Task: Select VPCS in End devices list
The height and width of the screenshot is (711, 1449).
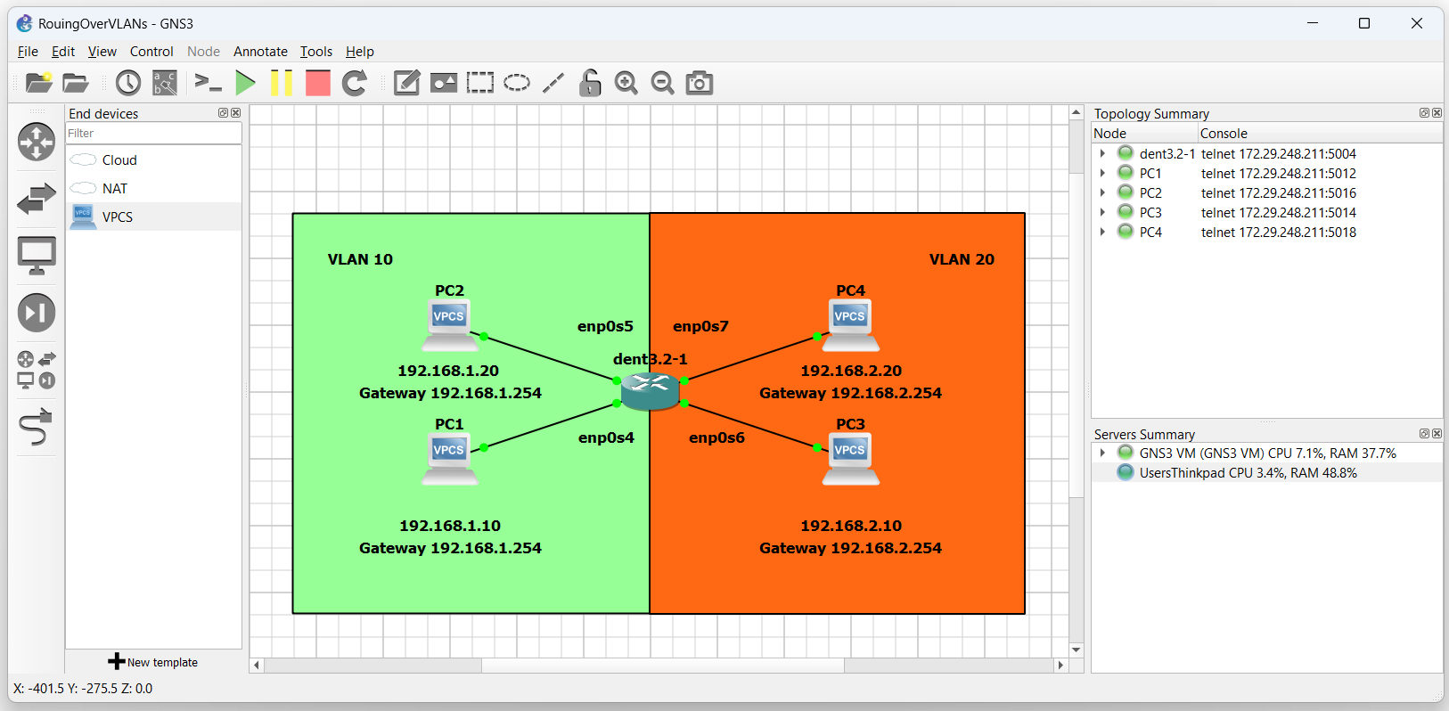Action: pyautogui.click(x=153, y=217)
